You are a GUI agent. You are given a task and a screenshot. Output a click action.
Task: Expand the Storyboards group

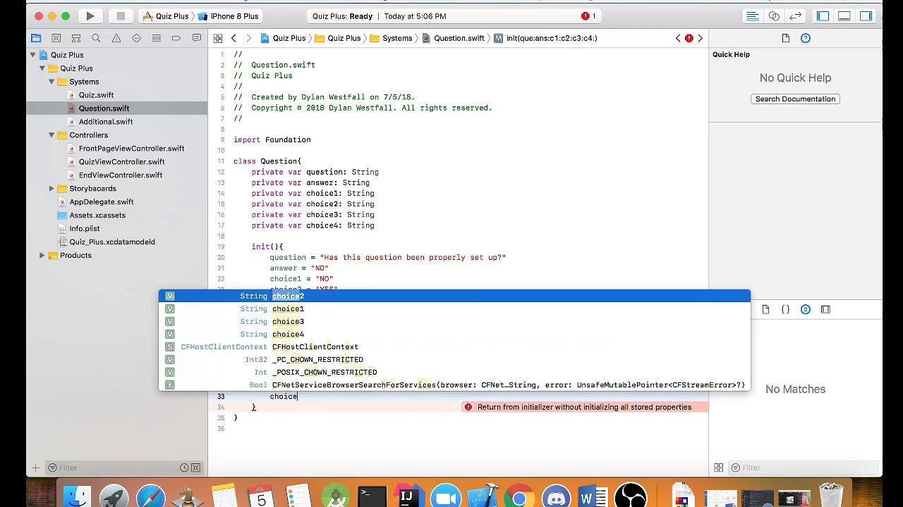pyautogui.click(x=51, y=189)
